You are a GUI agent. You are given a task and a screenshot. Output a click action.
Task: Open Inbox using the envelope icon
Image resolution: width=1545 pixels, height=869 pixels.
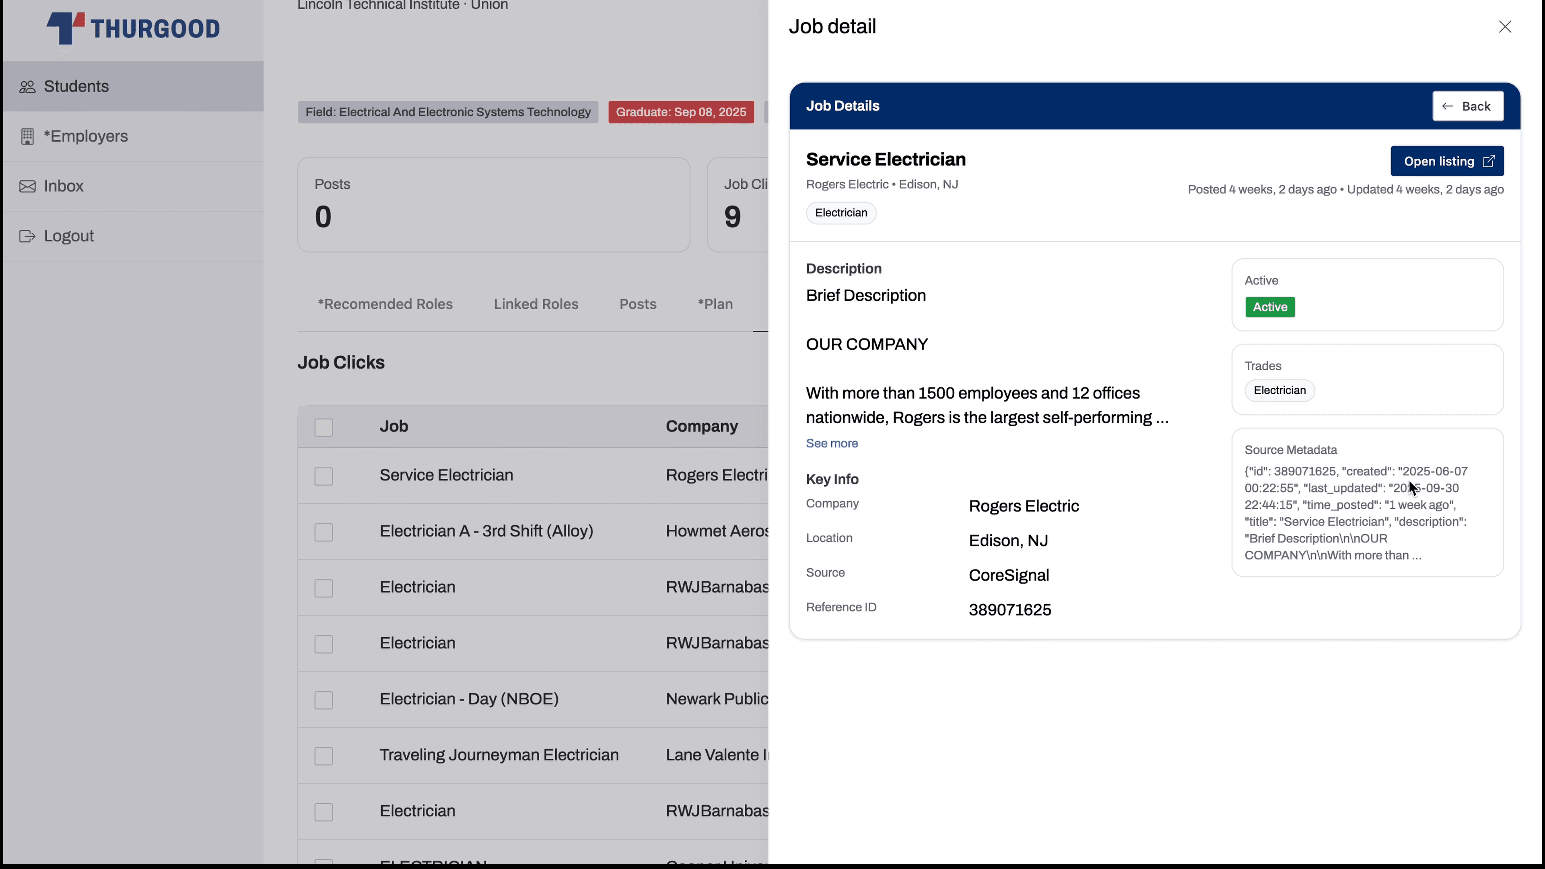tap(28, 186)
